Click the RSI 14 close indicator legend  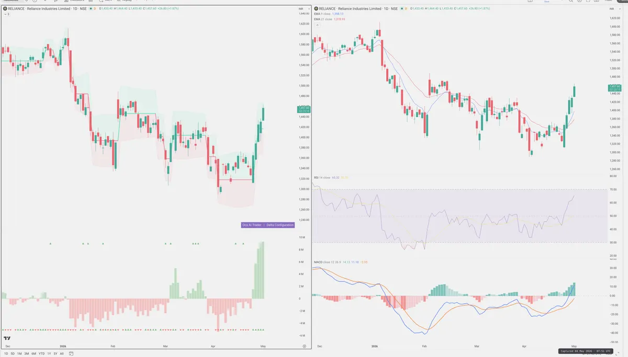coord(322,178)
